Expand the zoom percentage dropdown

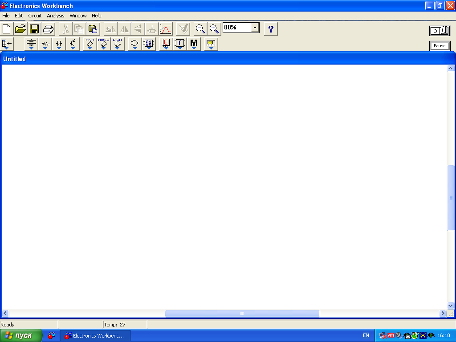tap(255, 28)
